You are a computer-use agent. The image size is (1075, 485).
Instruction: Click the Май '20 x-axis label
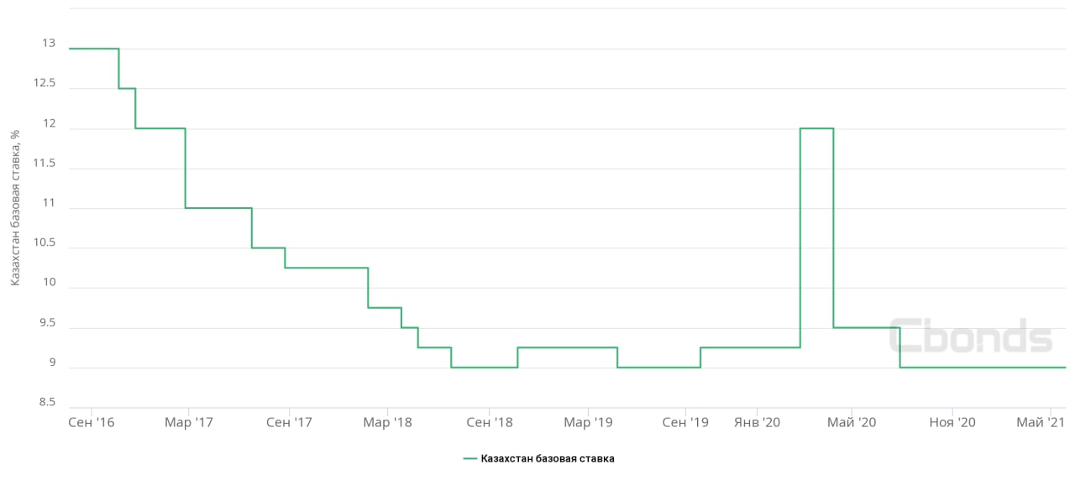[852, 423]
